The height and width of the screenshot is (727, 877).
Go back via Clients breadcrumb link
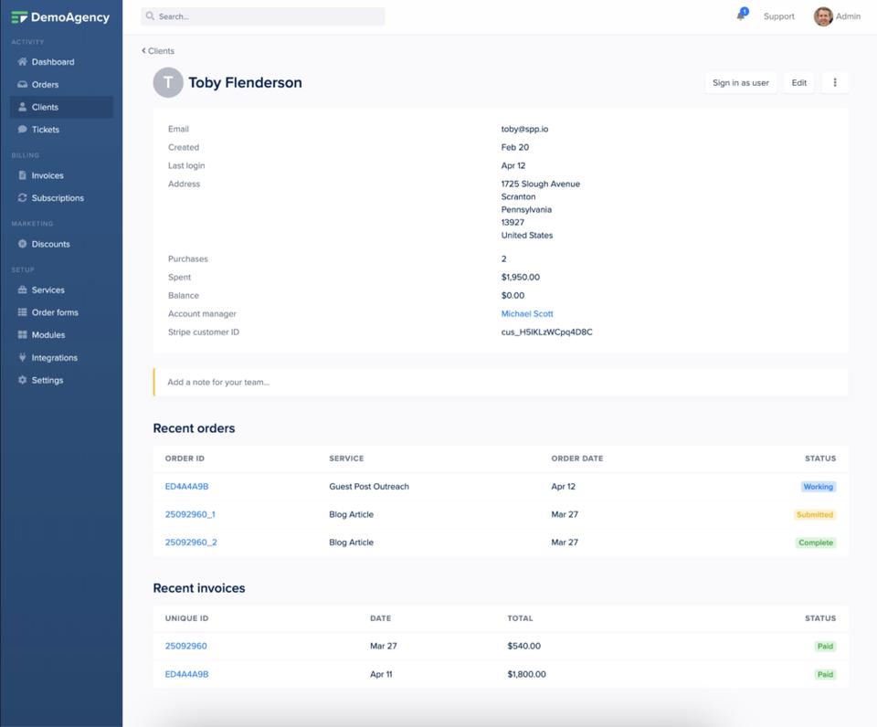coord(158,50)
